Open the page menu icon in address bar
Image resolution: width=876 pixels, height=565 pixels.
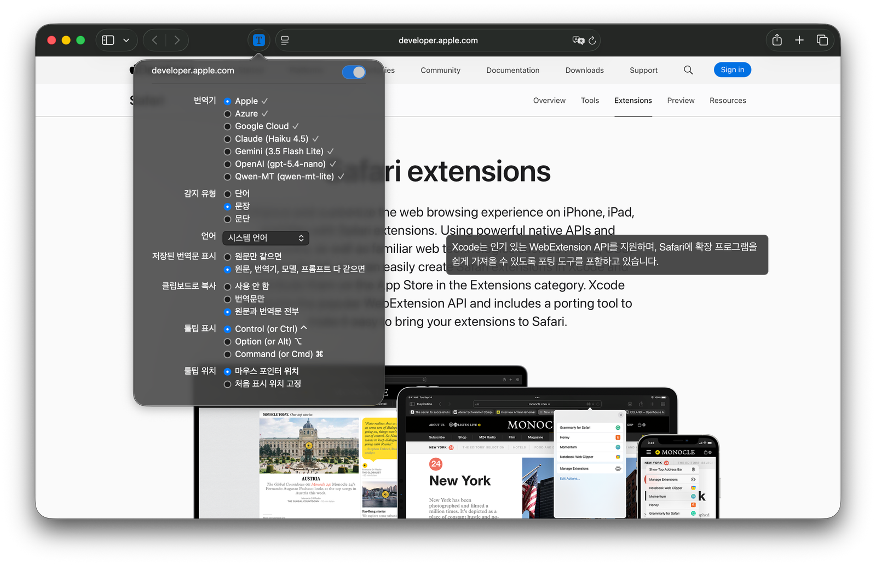click(285, 40)
